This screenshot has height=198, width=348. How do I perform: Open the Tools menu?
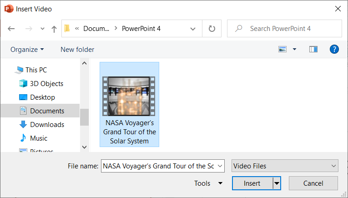pos(208,183)
